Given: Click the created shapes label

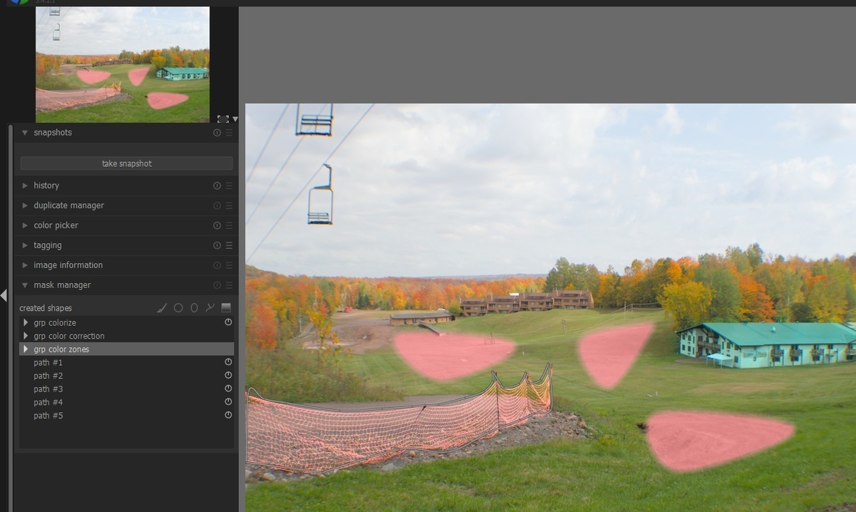Looking at the screenshot, I should (46, 308).
